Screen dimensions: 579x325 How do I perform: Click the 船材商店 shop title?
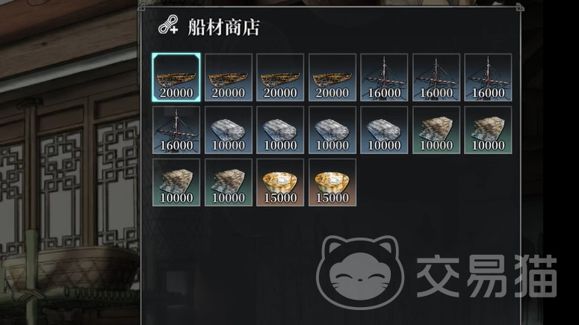224,27
